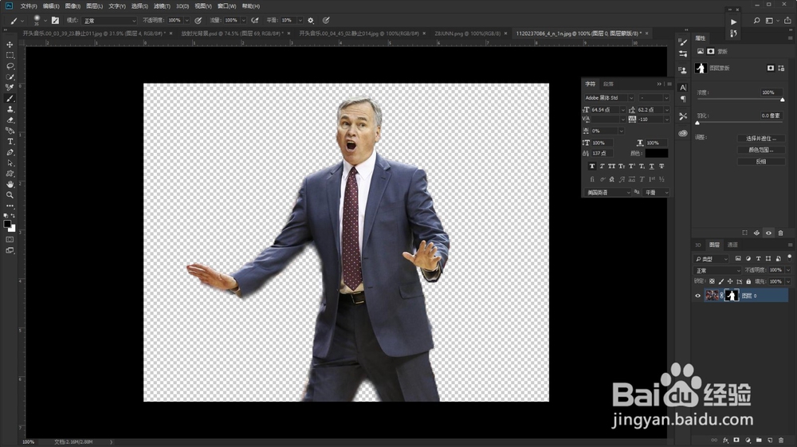The width and height of the screenshot is (797, 447).
Task: Open the 滤镜(T) menu
Action: tap(162, 6)
